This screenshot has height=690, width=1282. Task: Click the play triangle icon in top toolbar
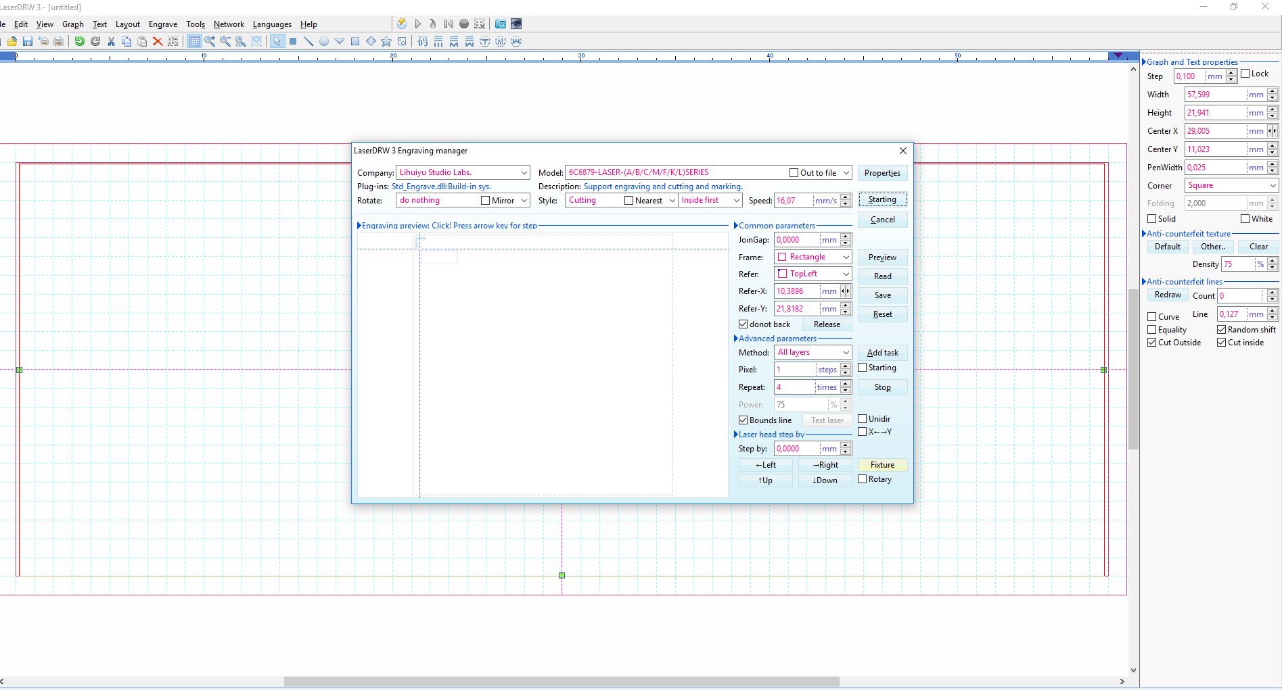tap(418, 24)
